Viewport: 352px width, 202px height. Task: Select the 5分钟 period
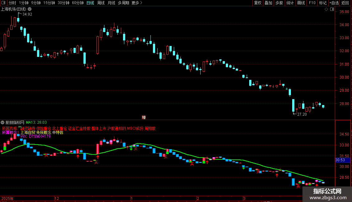point(36,3)
